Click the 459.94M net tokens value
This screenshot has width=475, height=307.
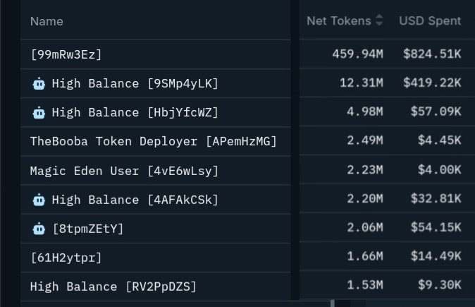click(x=357, y=54)
